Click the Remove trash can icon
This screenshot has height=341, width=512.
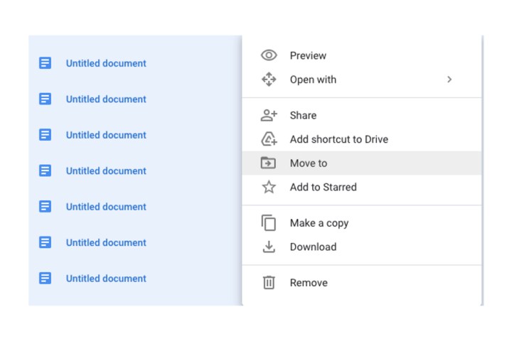click(269, 283)
